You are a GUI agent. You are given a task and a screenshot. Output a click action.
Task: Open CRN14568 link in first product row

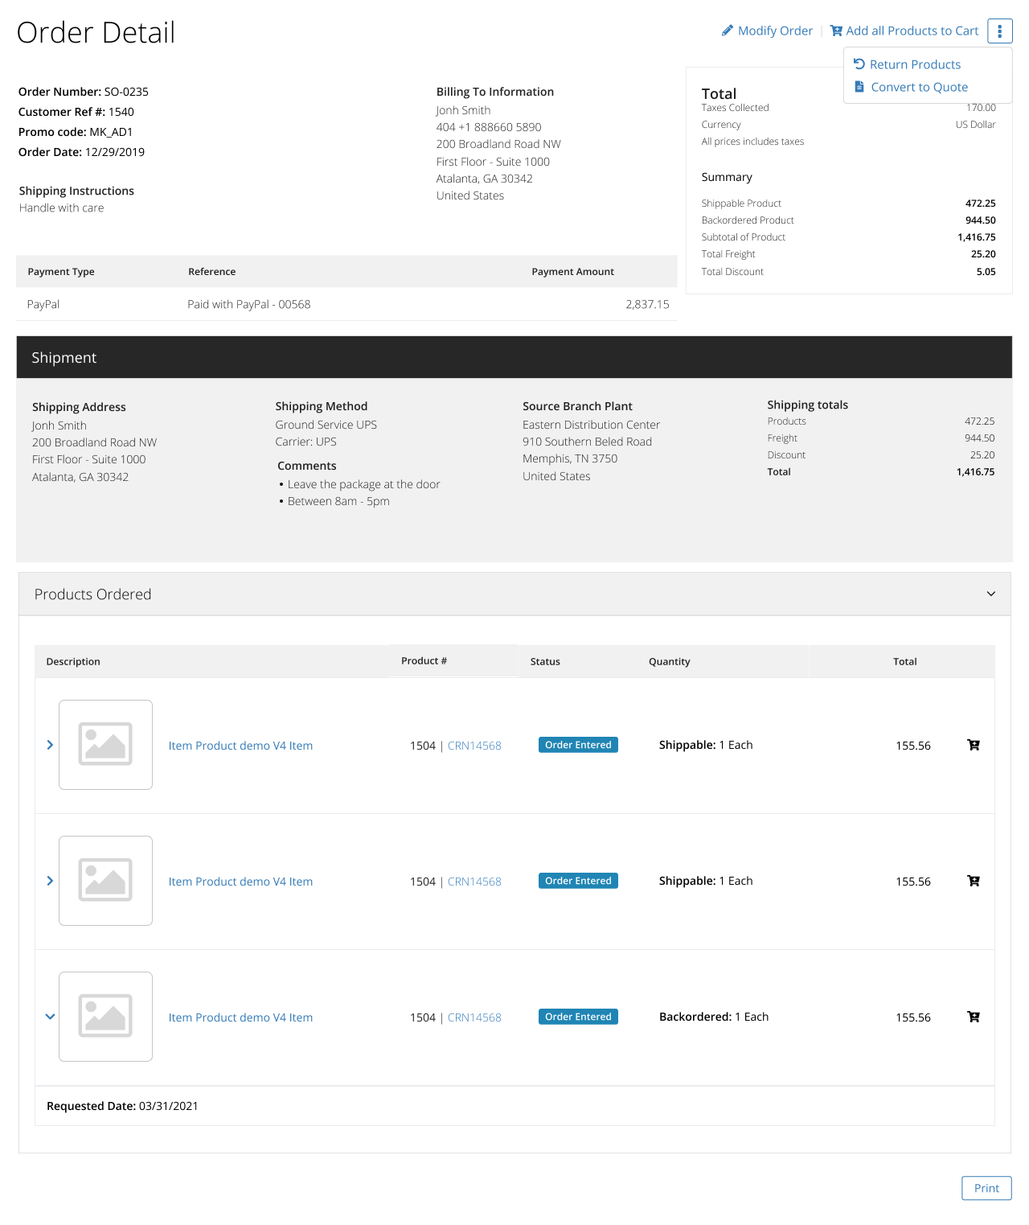(474, 746)
